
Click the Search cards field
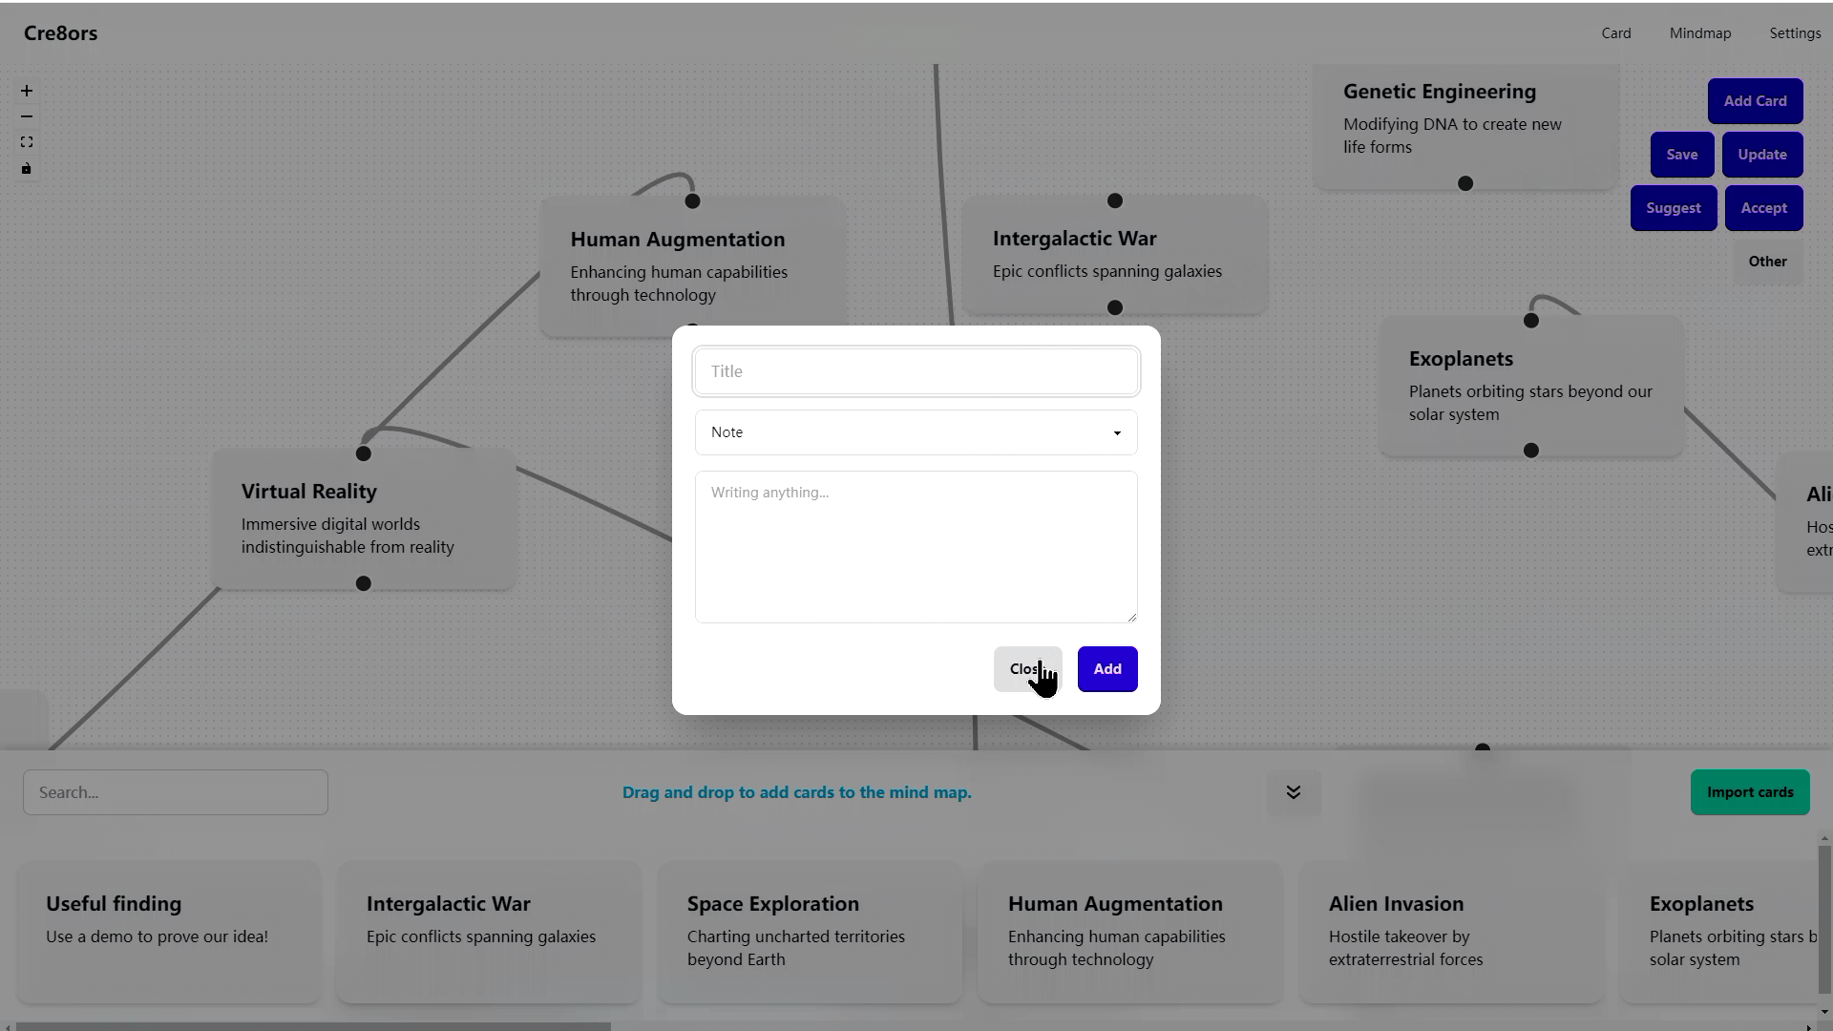click(176, 792)
